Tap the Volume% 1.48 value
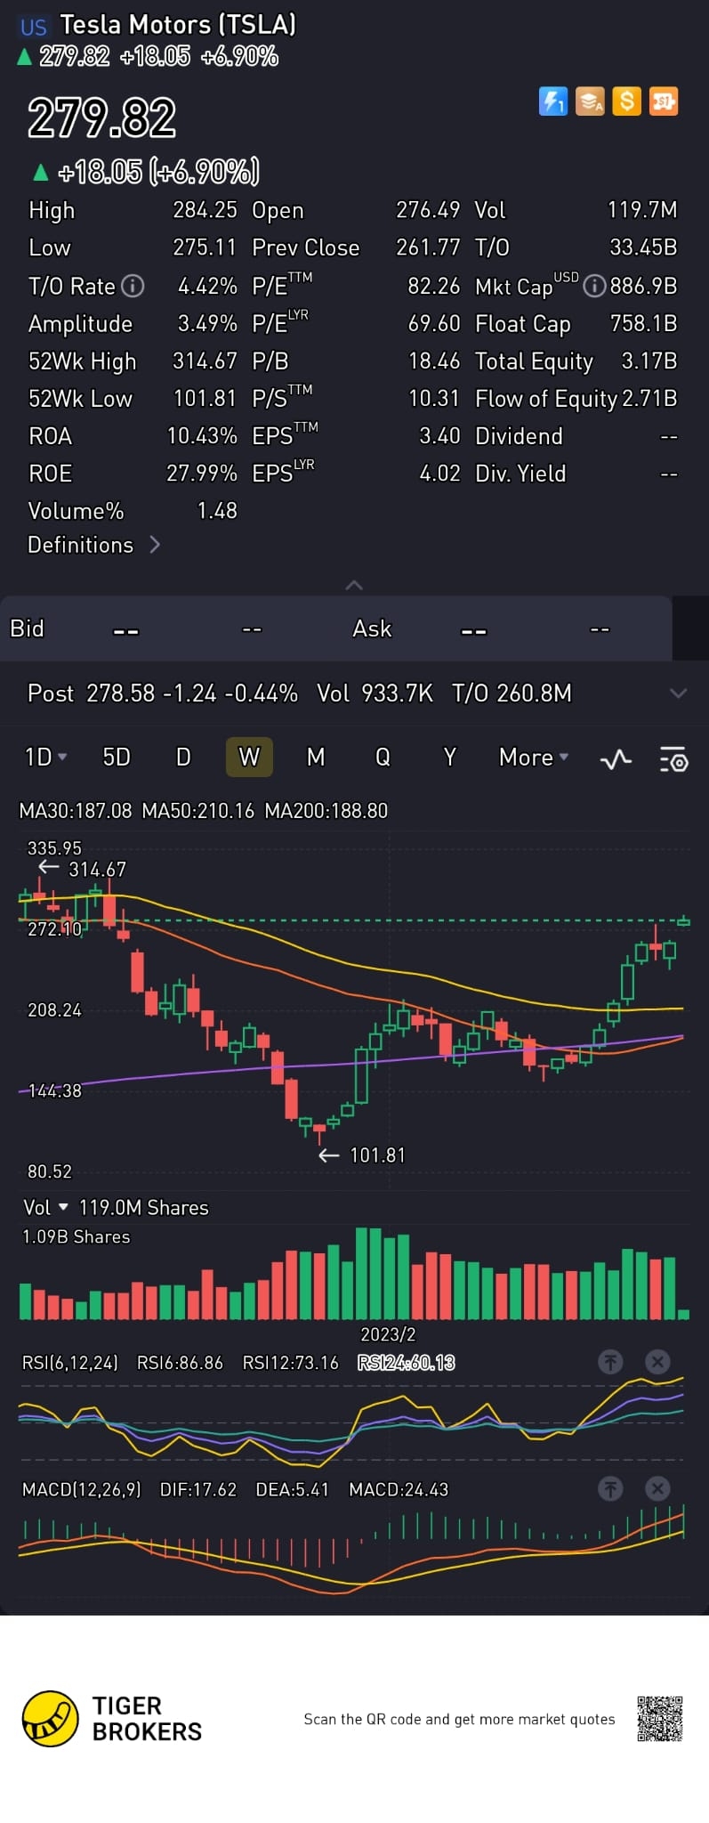This screenshot has height=1823, width=709. [x=217, y=511]
